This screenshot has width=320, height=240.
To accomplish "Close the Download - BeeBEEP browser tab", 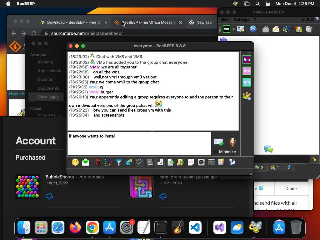I will point(106,22).
